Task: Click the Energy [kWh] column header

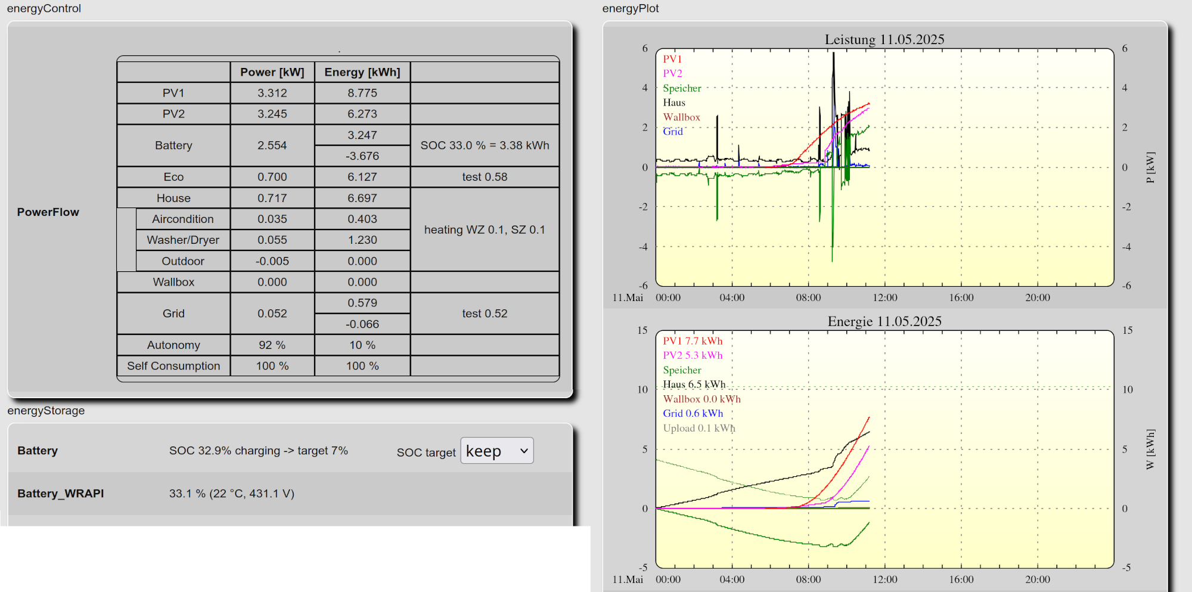Action: pyautogui.click(x=362, y=72)
